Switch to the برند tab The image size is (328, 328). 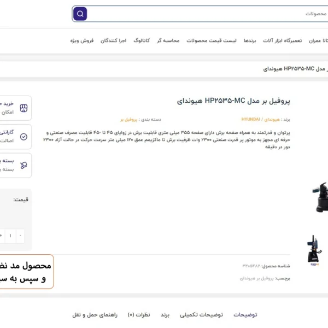165,315
